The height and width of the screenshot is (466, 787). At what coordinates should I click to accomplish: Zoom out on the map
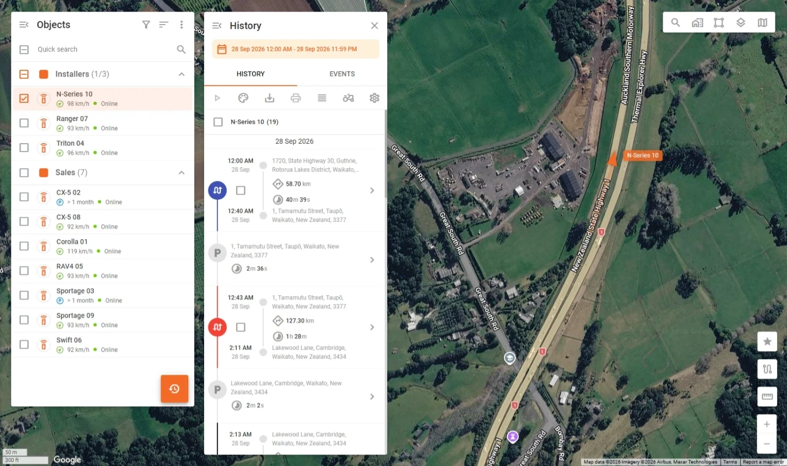[x=767, y=444]
